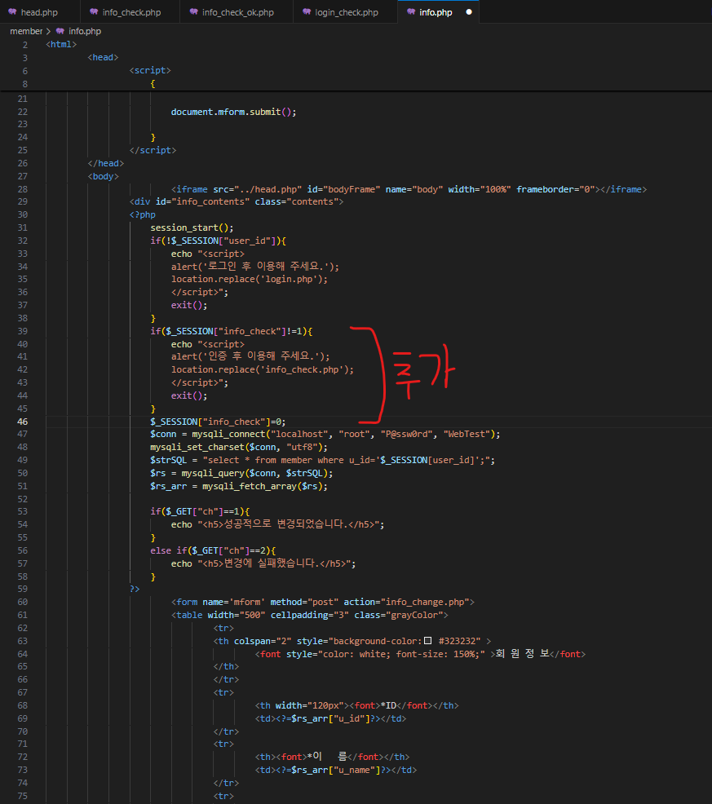
Task: Click the closing </script> tag on line 25
Action: (x=153, y=150)
